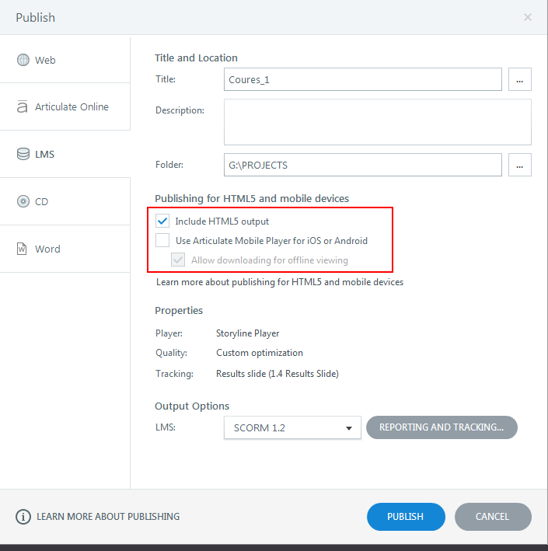548x551 pixels.
Task: Uncheck Include HTML5 output
Action: 162,221
